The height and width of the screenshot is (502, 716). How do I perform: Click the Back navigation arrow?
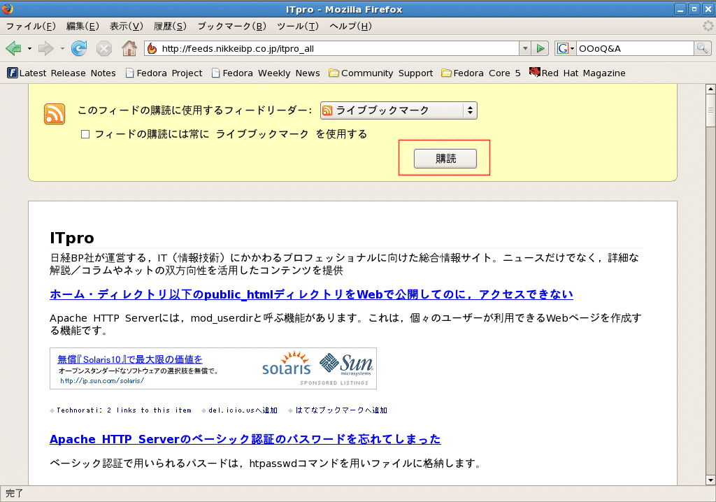click(13, 48)
